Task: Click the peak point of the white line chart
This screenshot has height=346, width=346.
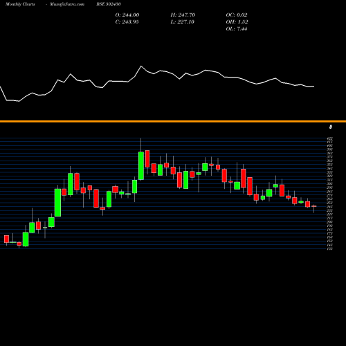Action: tap(141, 66)
